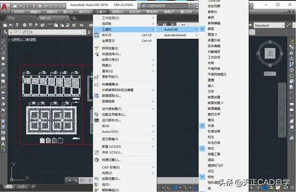
Task: Switch to the 开始 document tab
Action: (x=11, y=18)
